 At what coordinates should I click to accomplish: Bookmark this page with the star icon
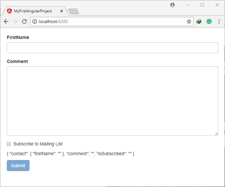pos(189,22)
